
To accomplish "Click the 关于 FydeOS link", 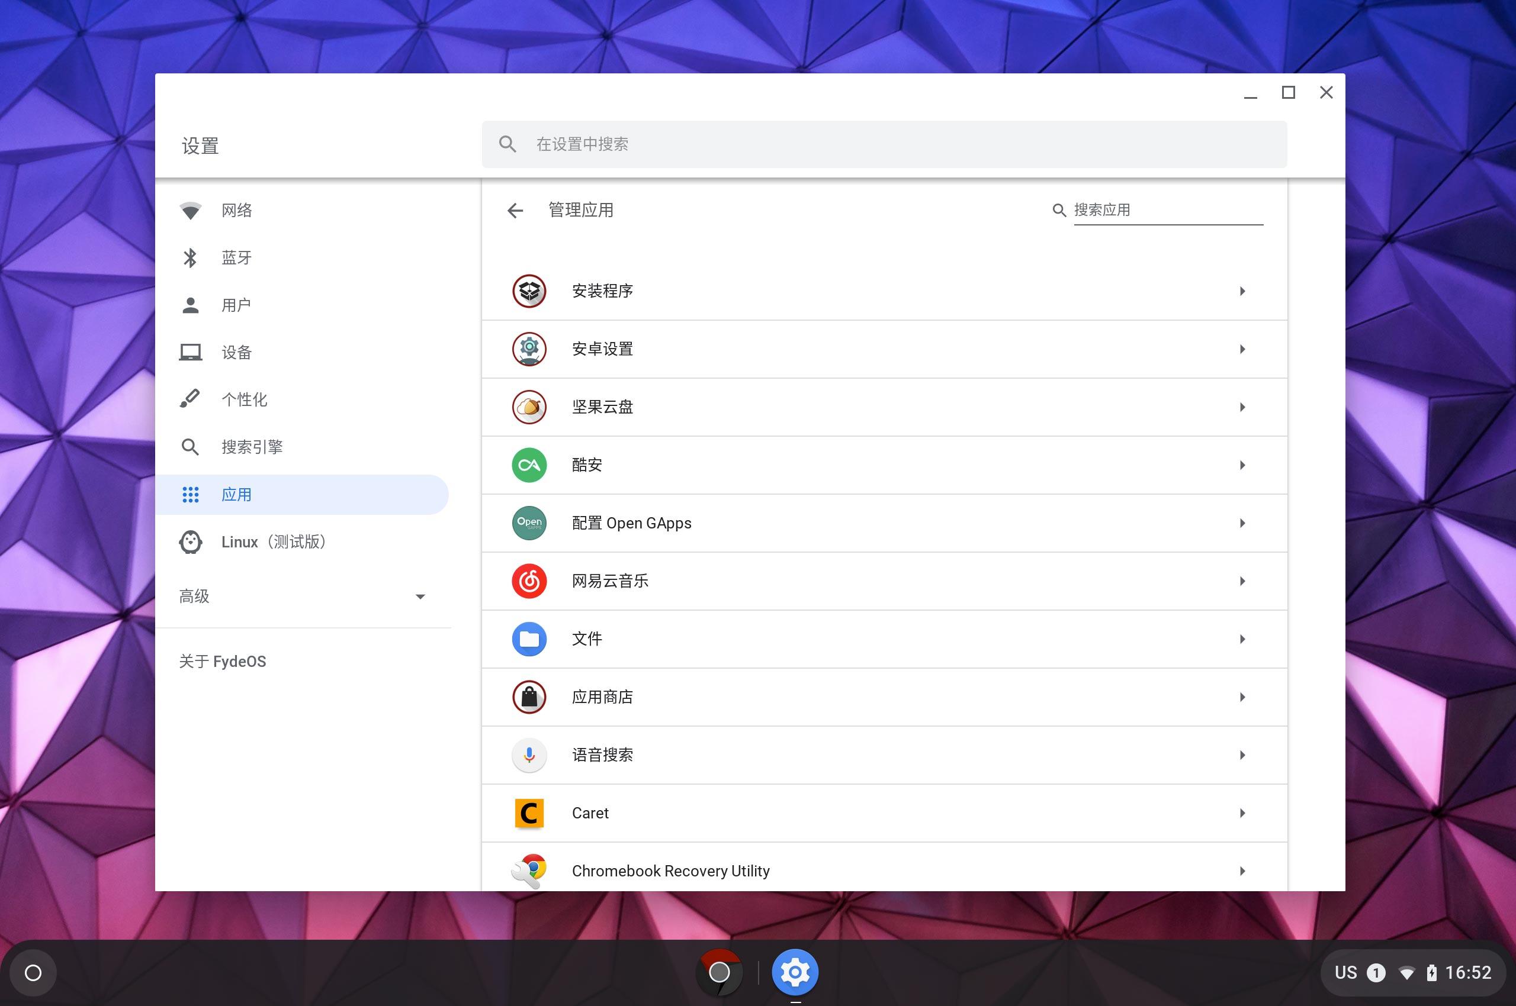I will point(223,661).
